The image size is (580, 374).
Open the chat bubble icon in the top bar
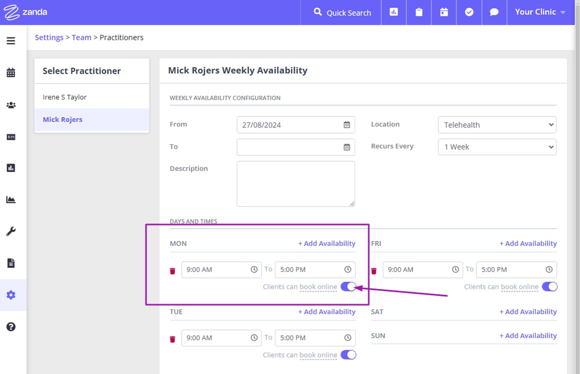494,11
